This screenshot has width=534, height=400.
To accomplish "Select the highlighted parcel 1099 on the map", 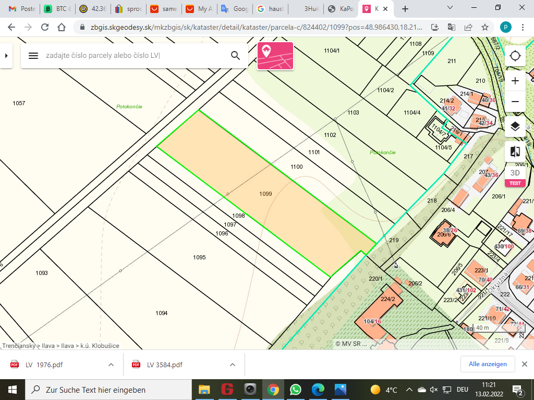I will 265,194.
